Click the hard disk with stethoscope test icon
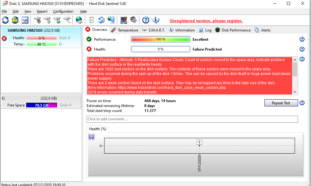The height and width of the screenshot is (186, 311). [x=37, y=20]
